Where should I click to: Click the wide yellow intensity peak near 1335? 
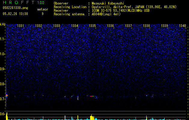tap(92, 117)
